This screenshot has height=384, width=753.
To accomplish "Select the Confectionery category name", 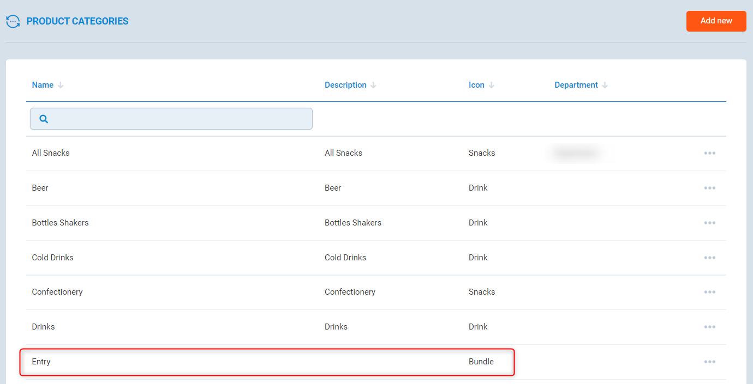I will click(57, 292).
